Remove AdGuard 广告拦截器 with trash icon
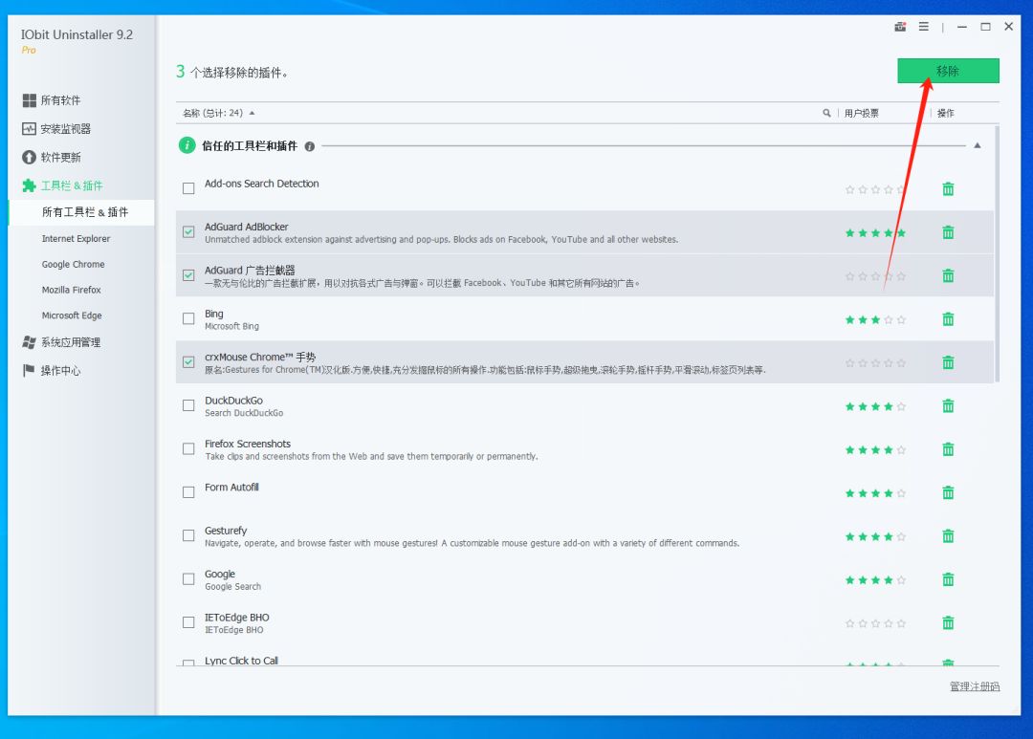This screenshot has width=1033, height=739. click(x=948, y=276)
